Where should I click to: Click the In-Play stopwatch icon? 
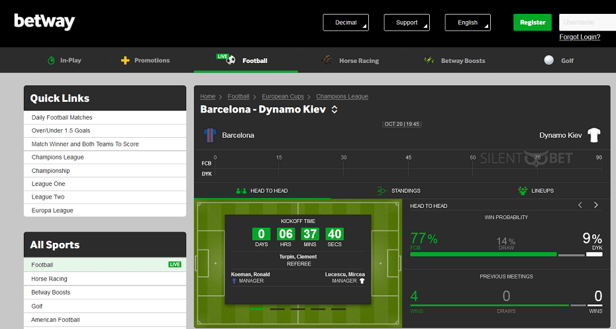coord(51,60)
